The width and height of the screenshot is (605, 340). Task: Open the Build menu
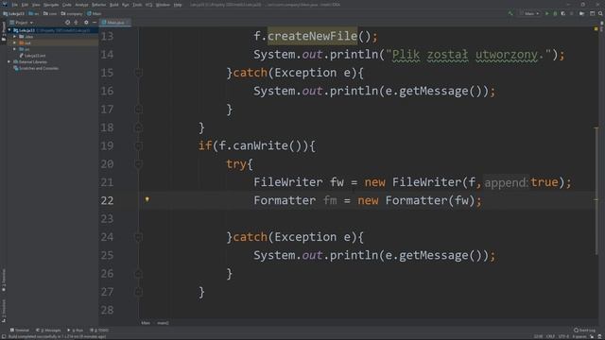tap(114, 5)
